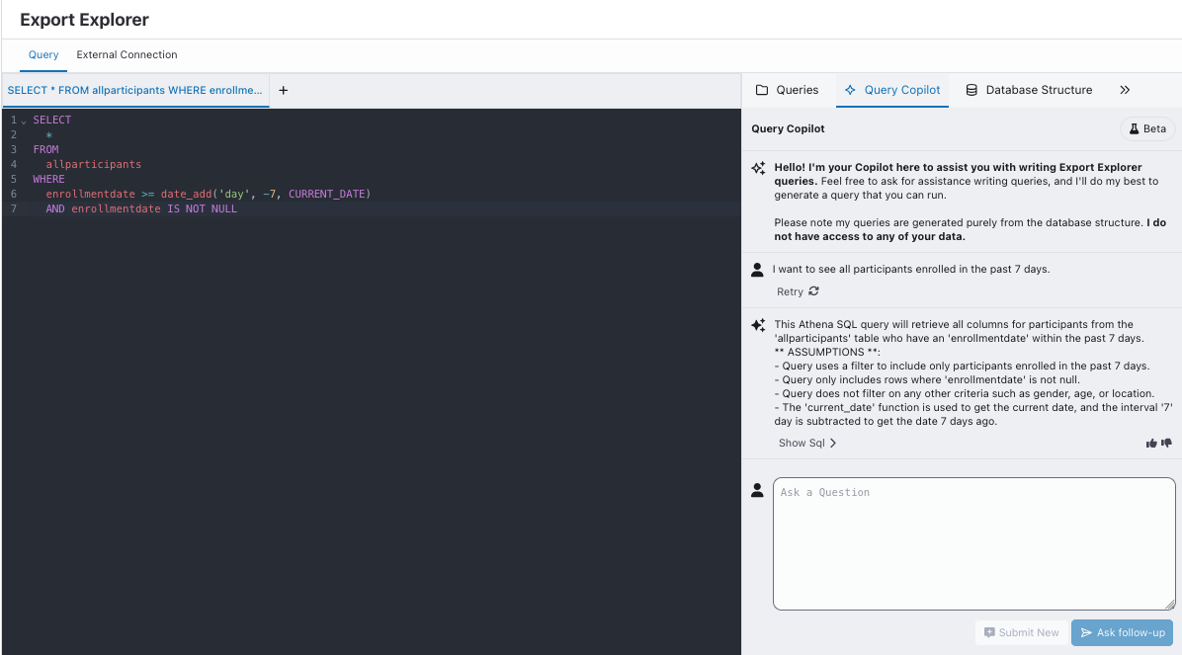Expand Show Sql section

[807, 444]
